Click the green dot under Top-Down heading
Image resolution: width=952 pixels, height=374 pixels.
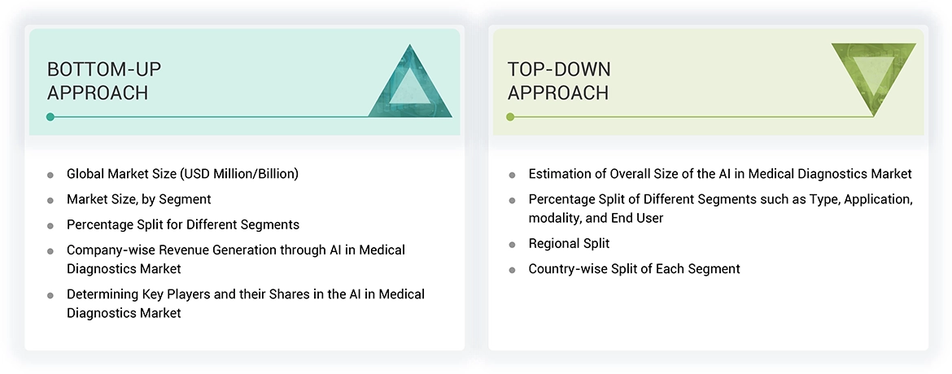[x=510, y=117]
